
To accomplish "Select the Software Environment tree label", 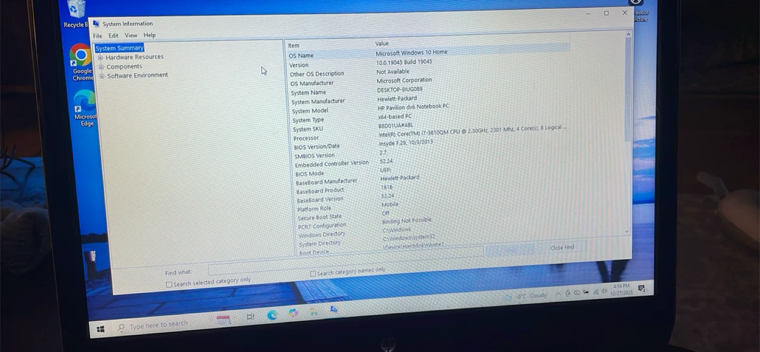I will 138,75.
